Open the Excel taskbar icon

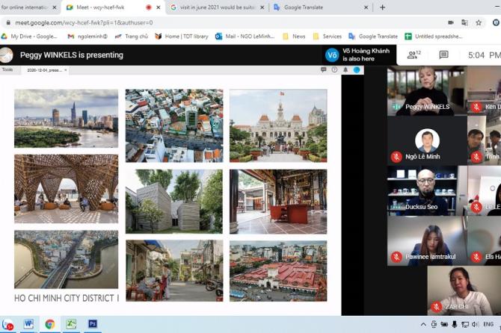(71, 324)
